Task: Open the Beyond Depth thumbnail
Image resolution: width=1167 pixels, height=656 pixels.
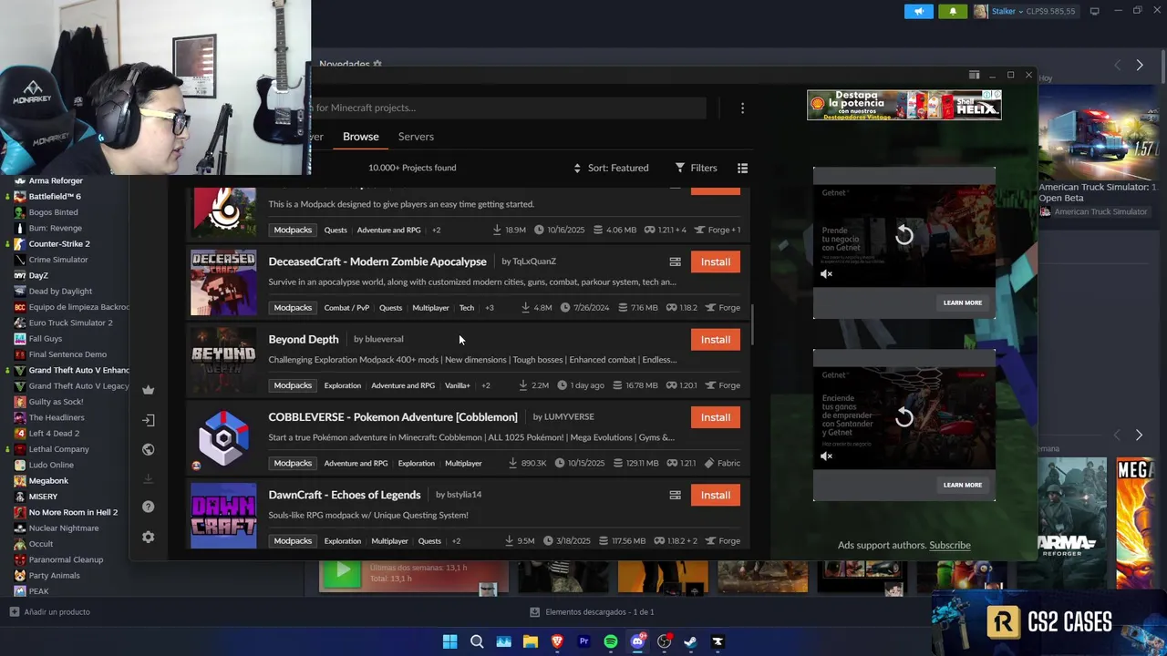Action: 223,360
